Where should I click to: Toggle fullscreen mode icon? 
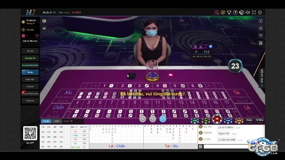pyautogui.click(x=254, y=12)
